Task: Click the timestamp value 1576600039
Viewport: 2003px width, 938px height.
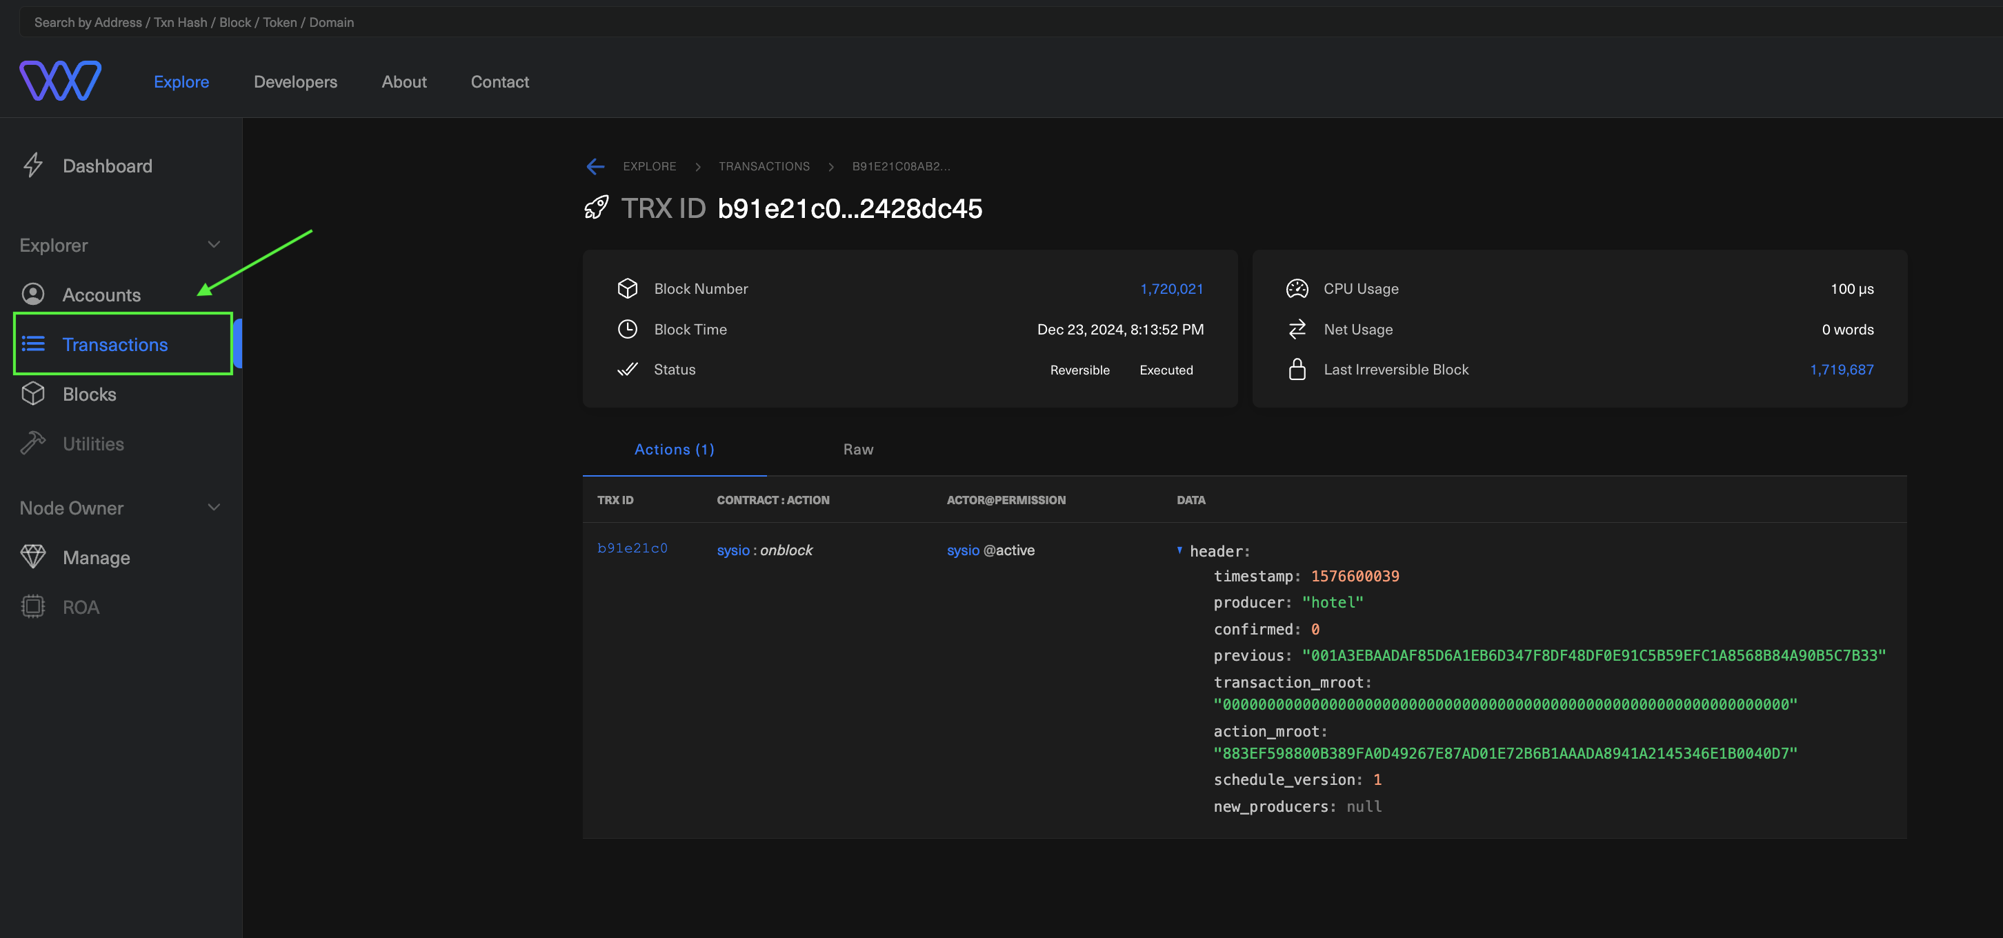Action: (1355, 577)
